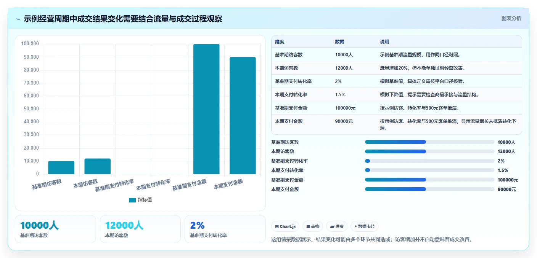Viewport: 537px width, 258px height.
Task: Click the 50,000 y-axis label
Action: (x=31, y=109)
